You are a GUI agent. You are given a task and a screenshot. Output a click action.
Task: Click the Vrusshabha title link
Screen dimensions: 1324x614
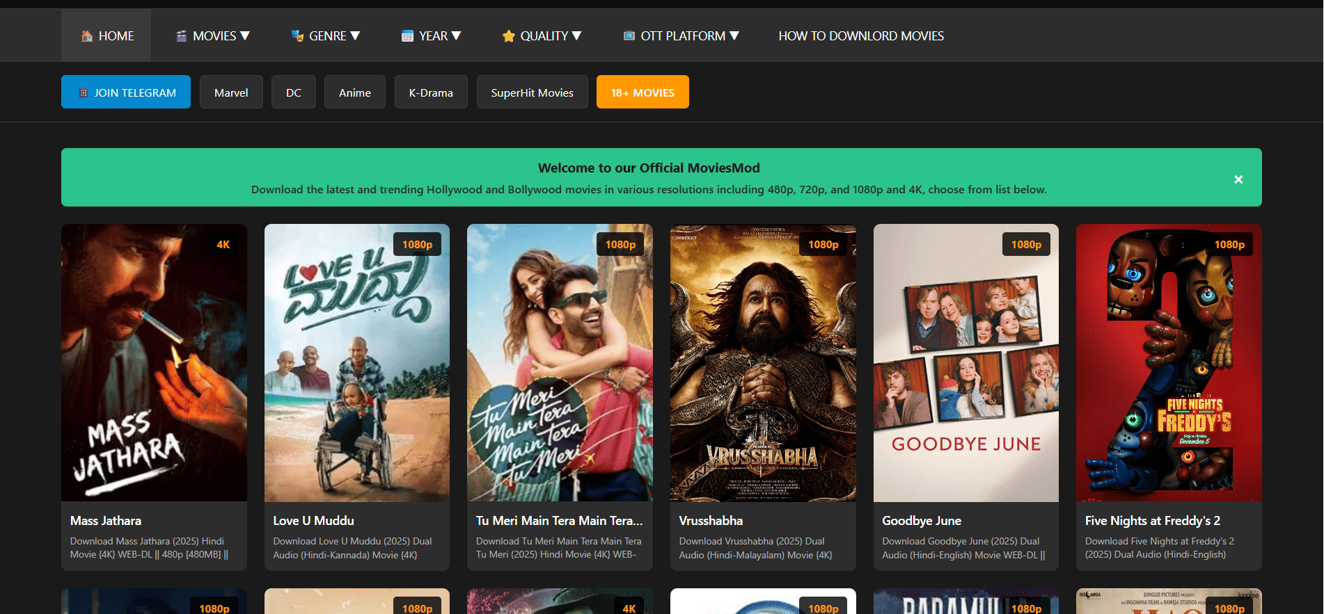point(711,521)
